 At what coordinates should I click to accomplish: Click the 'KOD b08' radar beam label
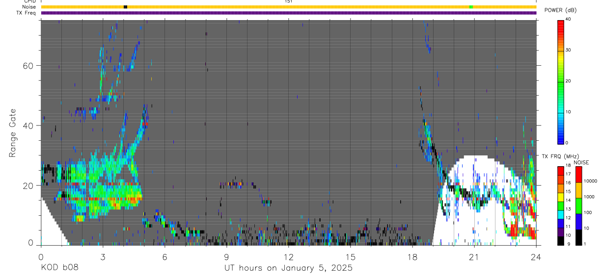(58, 268)
